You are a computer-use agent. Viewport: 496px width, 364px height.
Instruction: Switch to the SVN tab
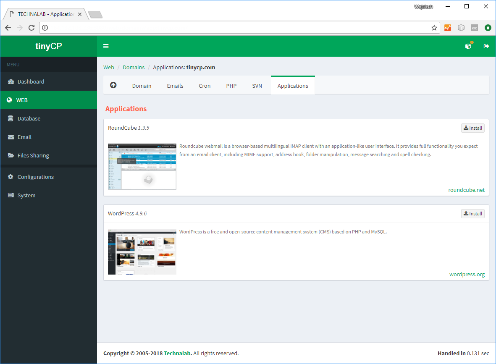[257, 86]
